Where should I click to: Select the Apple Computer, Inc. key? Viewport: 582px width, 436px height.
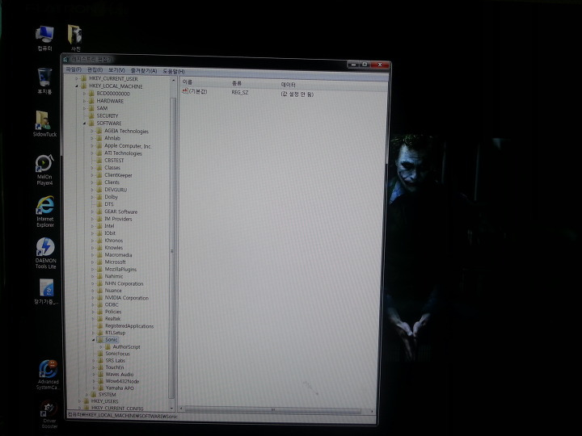[128, 145]
